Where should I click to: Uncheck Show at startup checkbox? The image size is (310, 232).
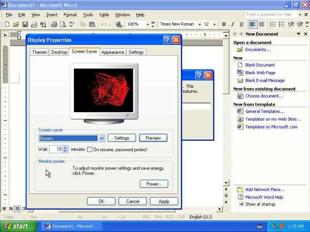click(x=241, y=204)
